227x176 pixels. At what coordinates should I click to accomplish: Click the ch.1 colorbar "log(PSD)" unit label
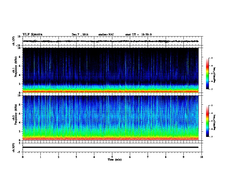(214, 75)
